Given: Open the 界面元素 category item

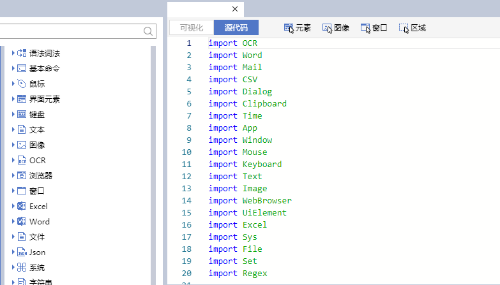Looking at the screenshot, I should pos(45,99).
